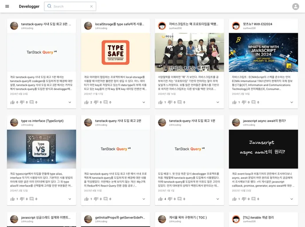Click author name under localStorage type safe title
The image size is (305, 227).
tap(101, 28)
